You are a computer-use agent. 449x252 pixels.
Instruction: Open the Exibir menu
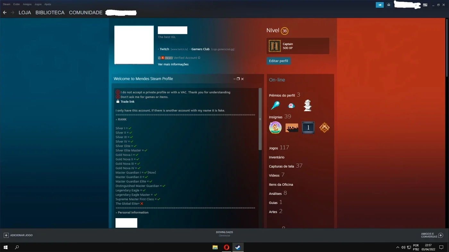[16, 4]
